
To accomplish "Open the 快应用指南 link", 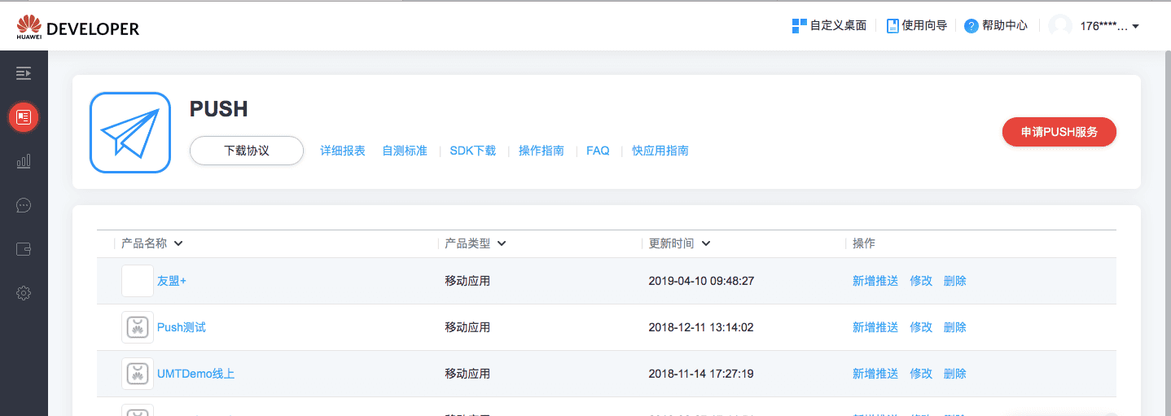I will (x=660, y=151).
